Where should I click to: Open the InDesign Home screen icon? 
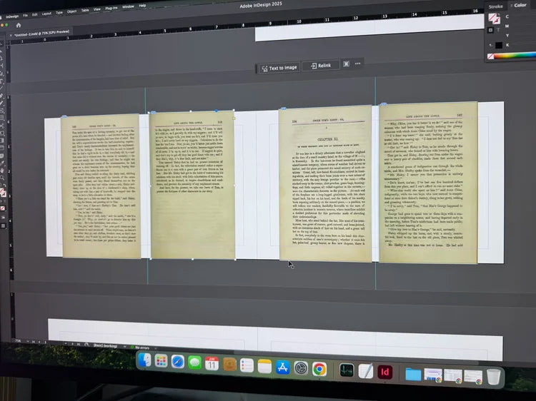(19, 25)
